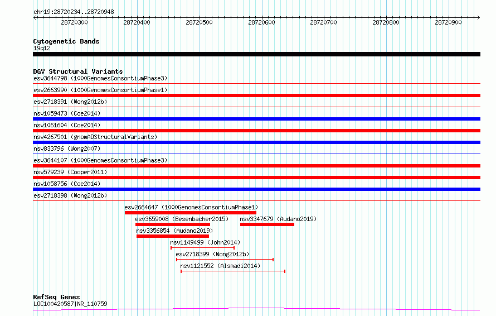Open esv3644107 variant label

tap(100, 160)
